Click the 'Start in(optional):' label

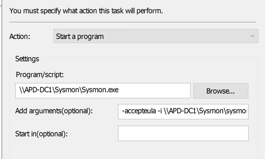coord(42,134)
